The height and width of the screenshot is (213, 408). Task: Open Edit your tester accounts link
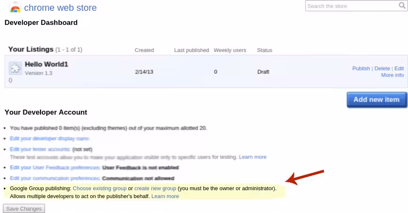pyautogui.click(x=40, y=149)
